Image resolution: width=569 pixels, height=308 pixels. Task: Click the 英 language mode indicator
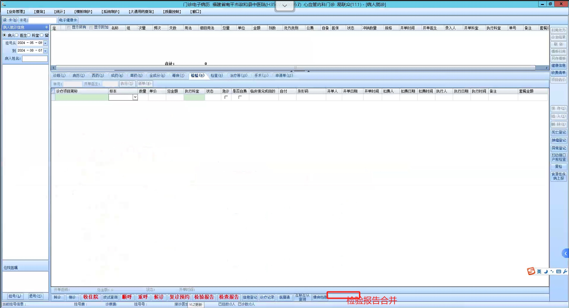click(x=539, y=271)
